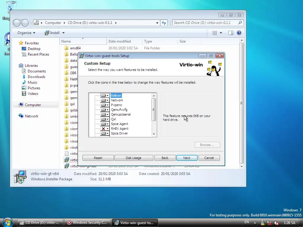303x227 pixels.
Task: Toggle the preview pane icon
Action: pyautogui.click(x=231, y=33)
